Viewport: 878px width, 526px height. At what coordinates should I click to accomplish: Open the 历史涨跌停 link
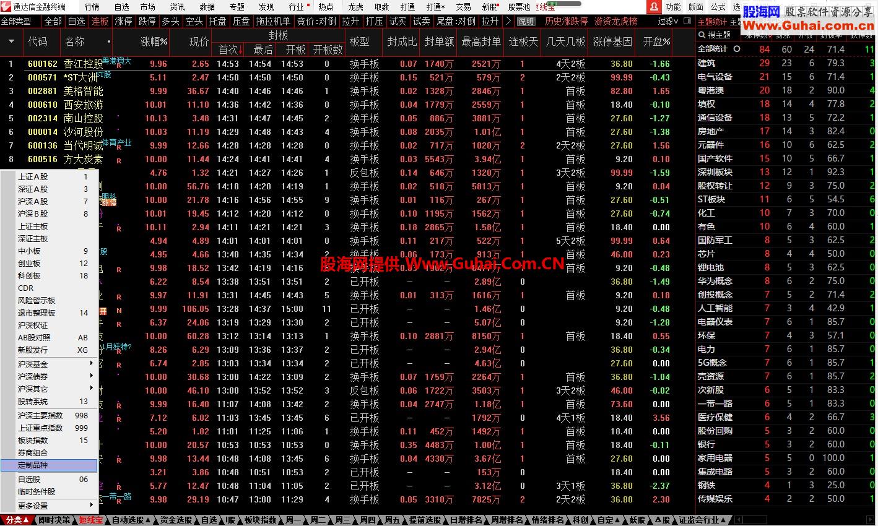pyautogui.click(x=566, y=21)
